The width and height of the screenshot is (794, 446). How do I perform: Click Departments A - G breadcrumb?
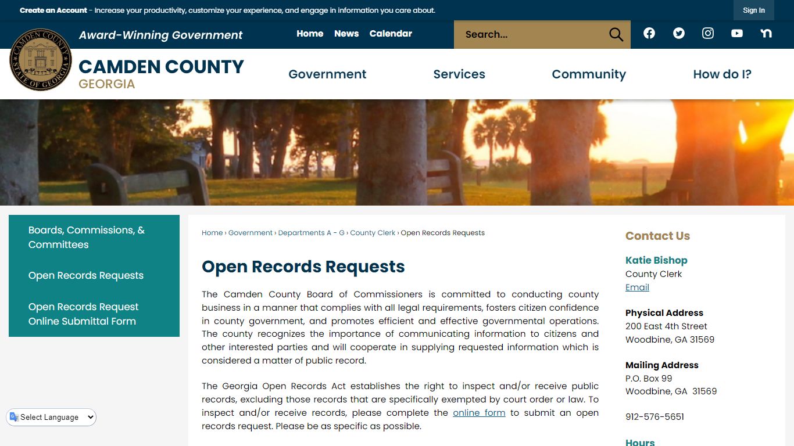point(311,233)
